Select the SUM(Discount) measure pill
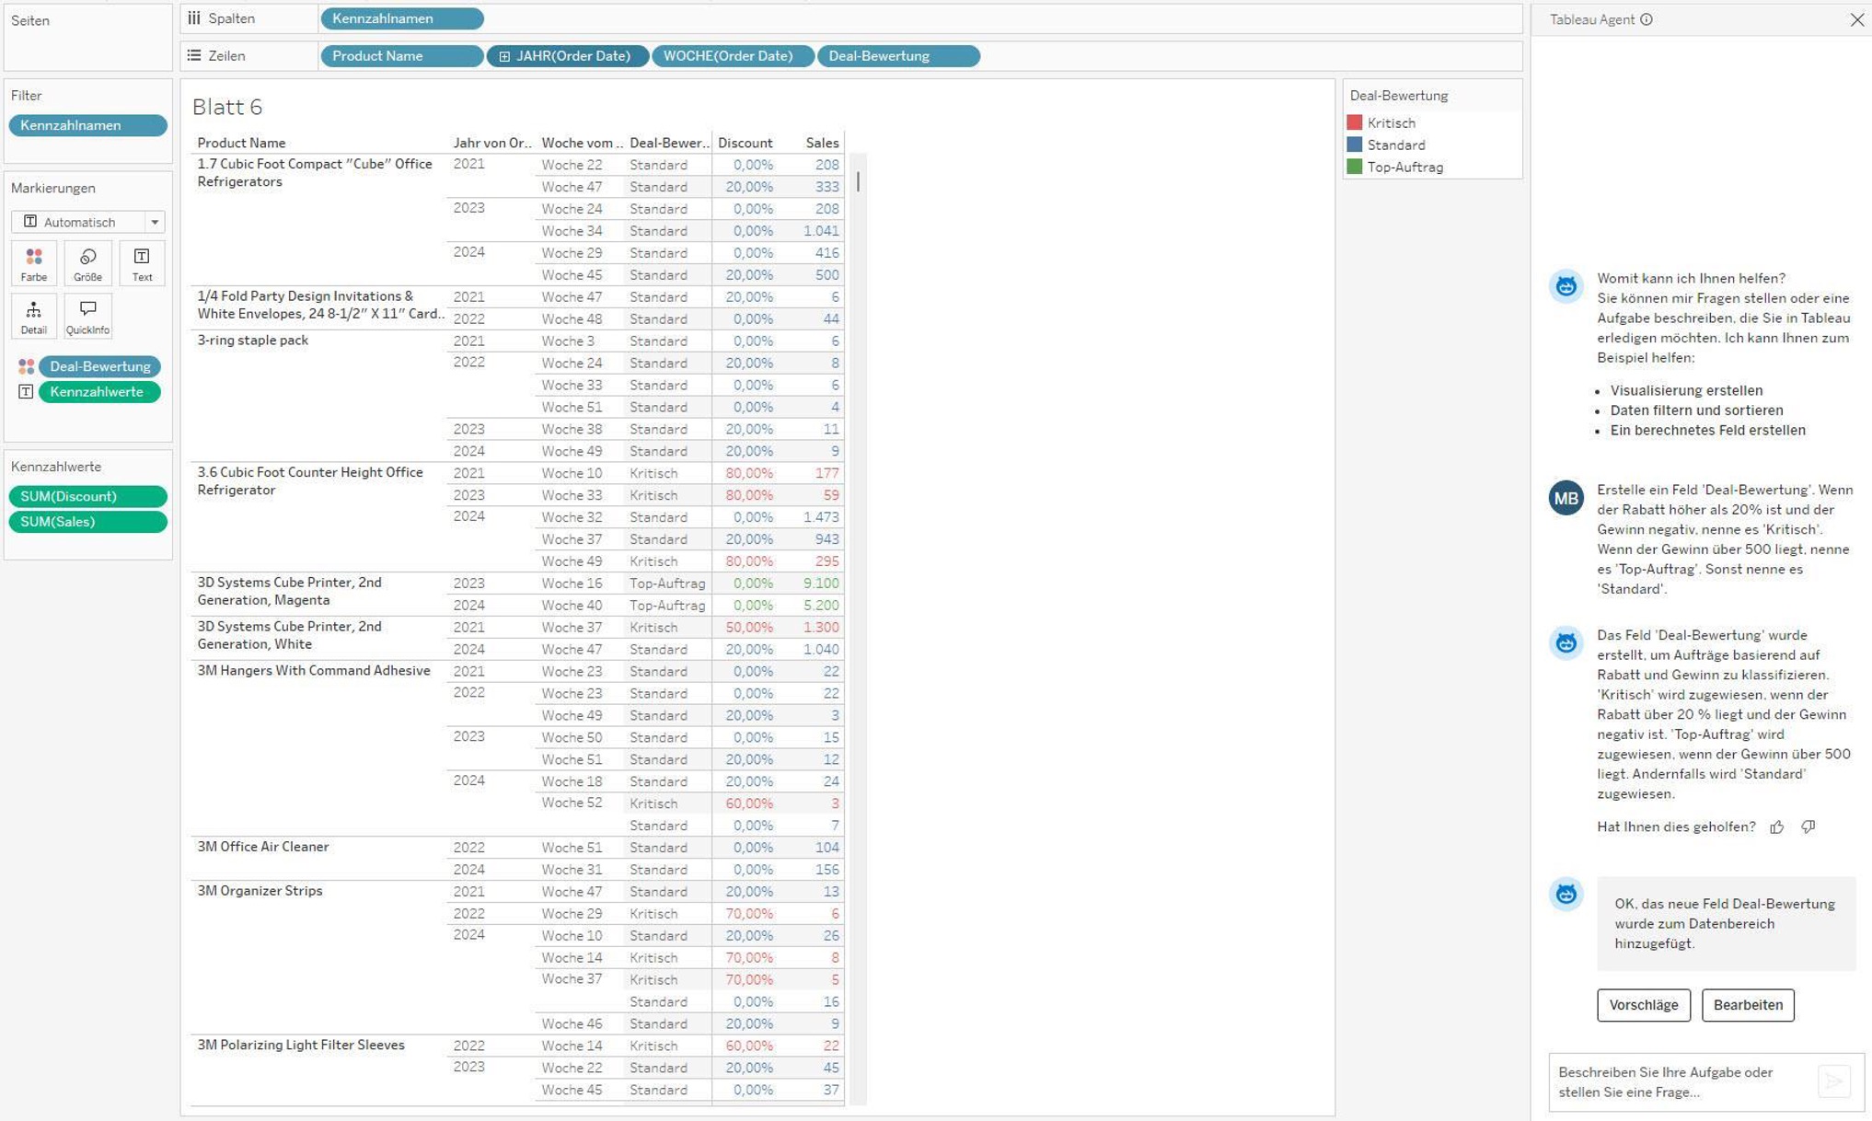 click(x=87, y=496)
